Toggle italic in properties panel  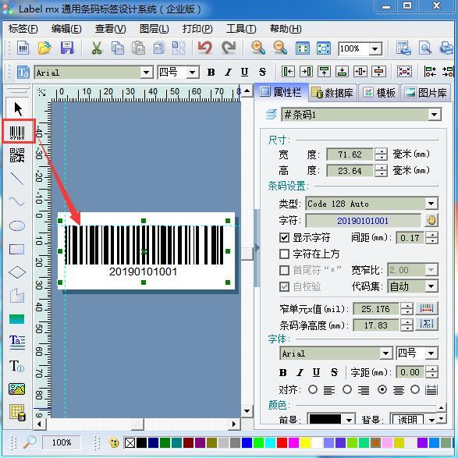point(300,372)
